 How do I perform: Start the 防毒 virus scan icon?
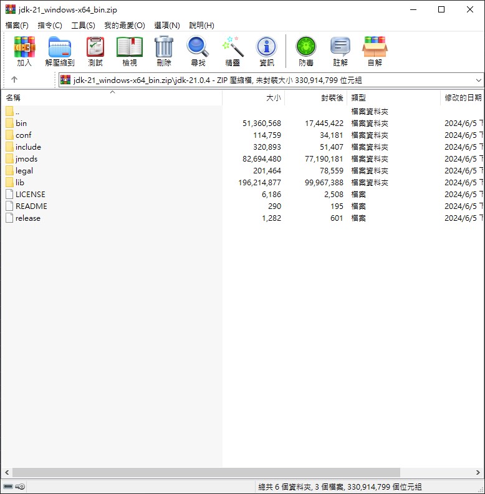[x=306, y=51]
